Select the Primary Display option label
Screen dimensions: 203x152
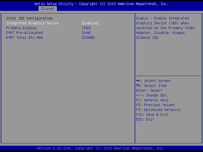coord(21,28)
